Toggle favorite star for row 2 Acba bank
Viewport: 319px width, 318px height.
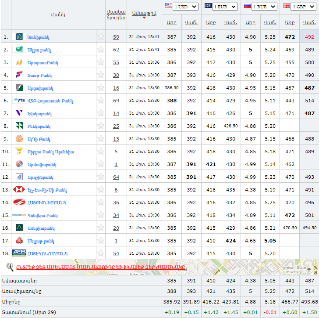click(x=100, y=49)
